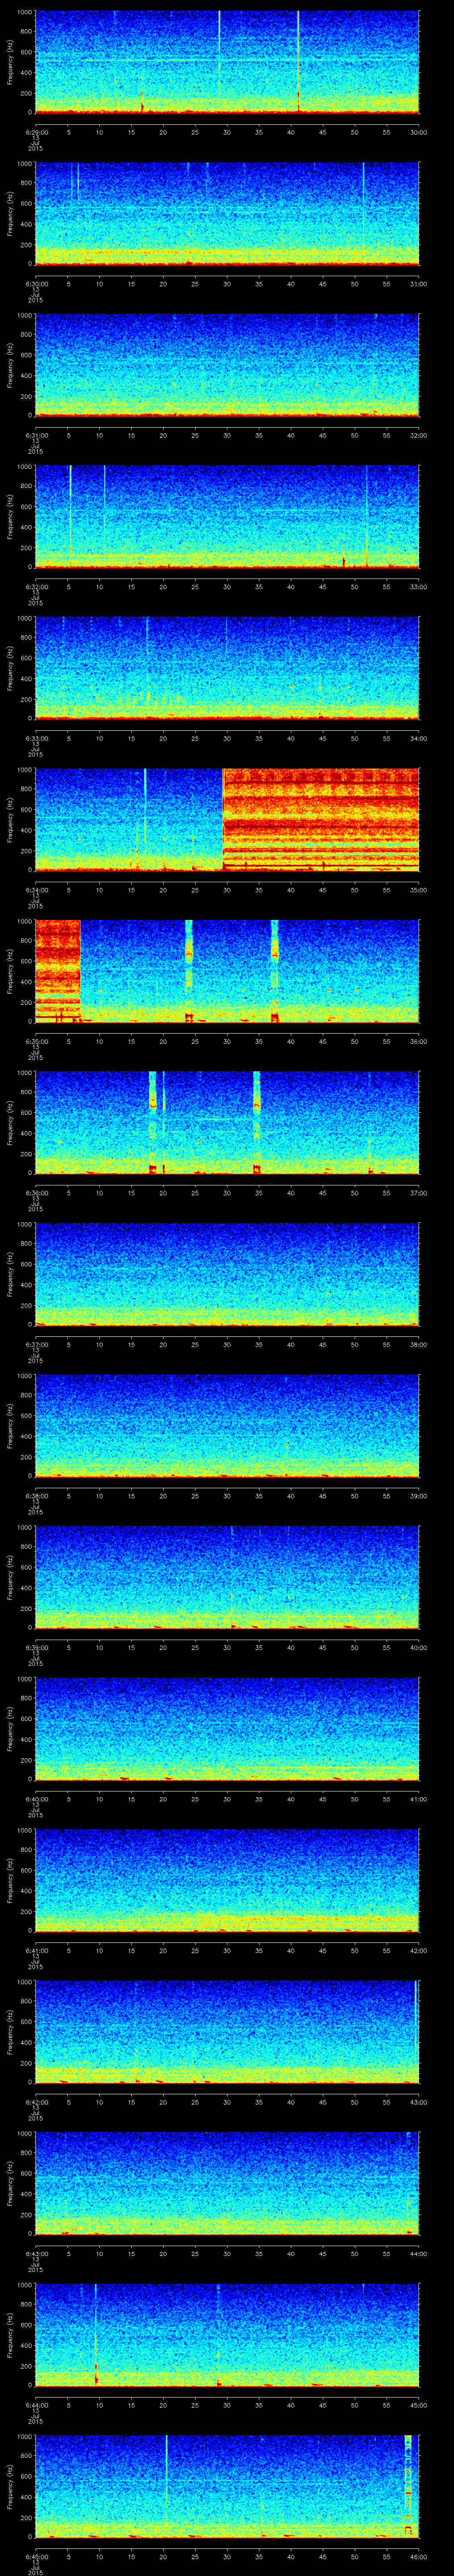Image resolution: width=454 pixels, height=2576 pixels.
Task: Click the 6:29:00 start time label
Action: [x=36, y=132]
